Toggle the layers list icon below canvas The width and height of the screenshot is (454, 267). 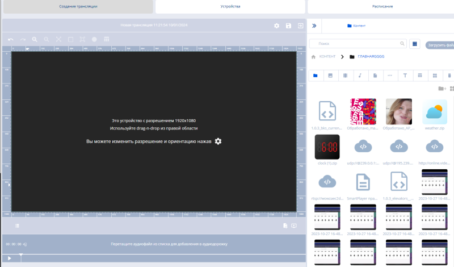click(17, 226)
